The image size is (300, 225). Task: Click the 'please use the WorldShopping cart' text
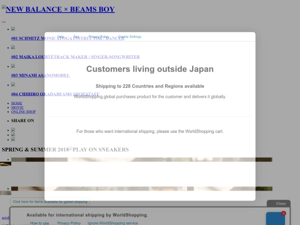pos(150,131)
